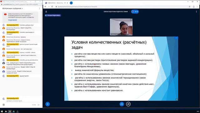Image resolution: width=200 pixels, height=113 pixels.
Task: Make the webcam video fullscreen
Action: coord(131,20)
